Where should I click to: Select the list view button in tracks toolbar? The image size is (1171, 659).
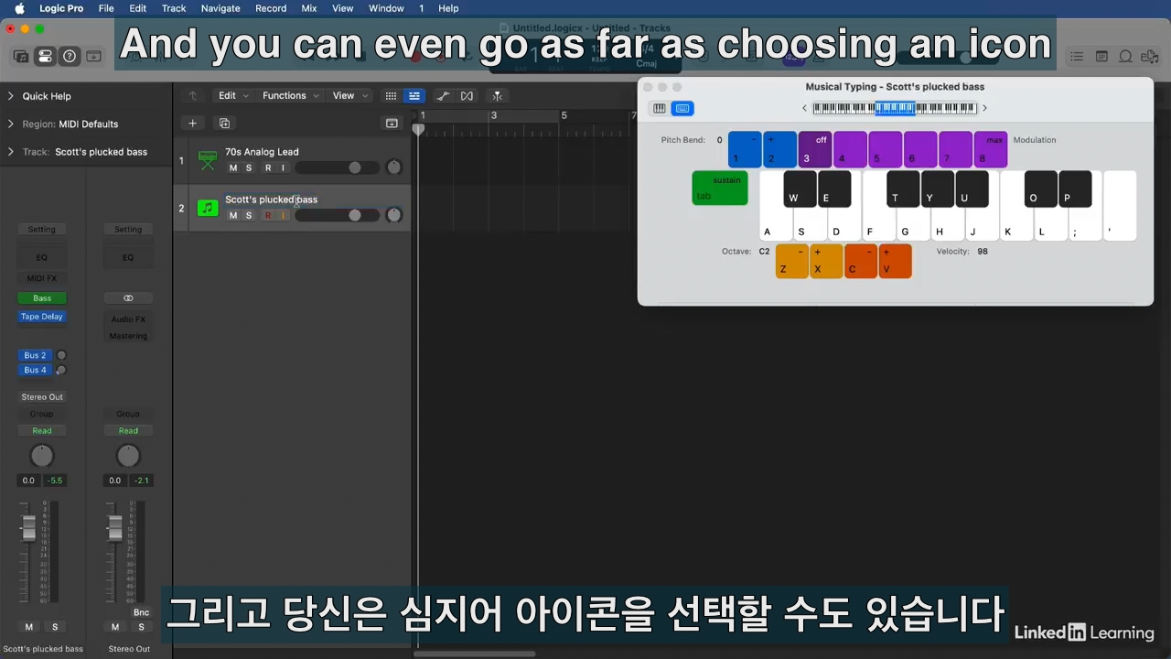[414, 96]
